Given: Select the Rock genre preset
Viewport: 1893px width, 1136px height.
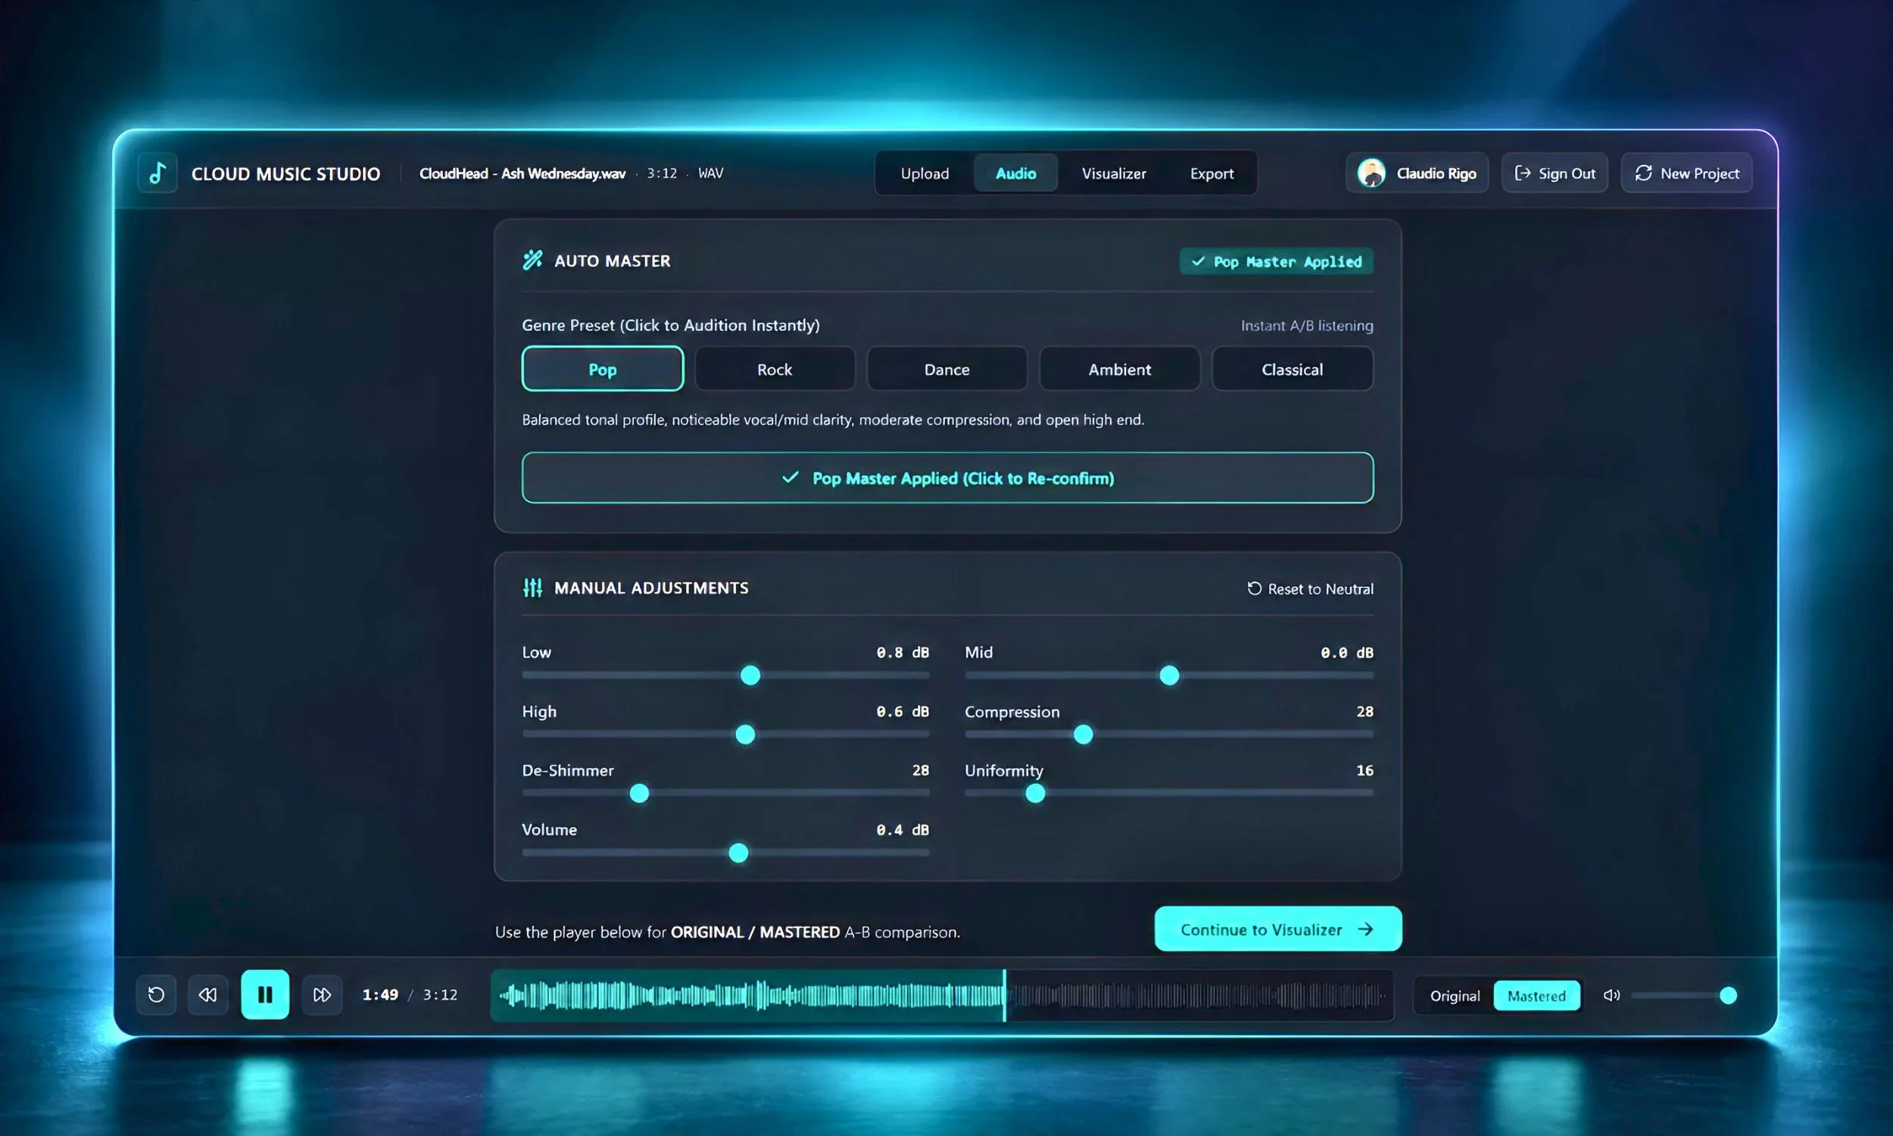Looking at the screenshot, I should click(x=775, y=369).
